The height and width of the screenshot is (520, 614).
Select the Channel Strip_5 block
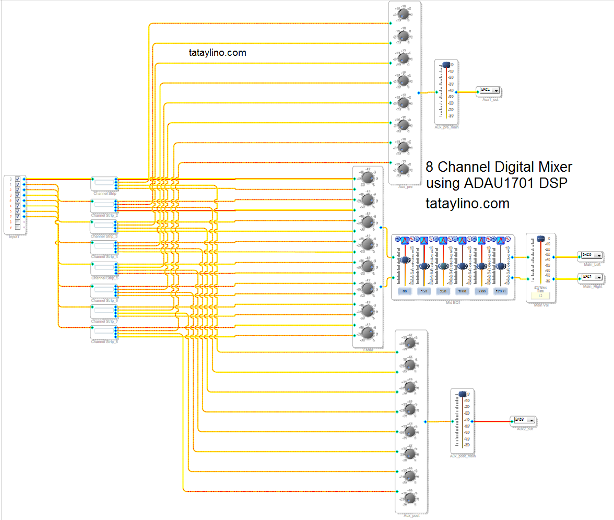click(x=104, y=268)
